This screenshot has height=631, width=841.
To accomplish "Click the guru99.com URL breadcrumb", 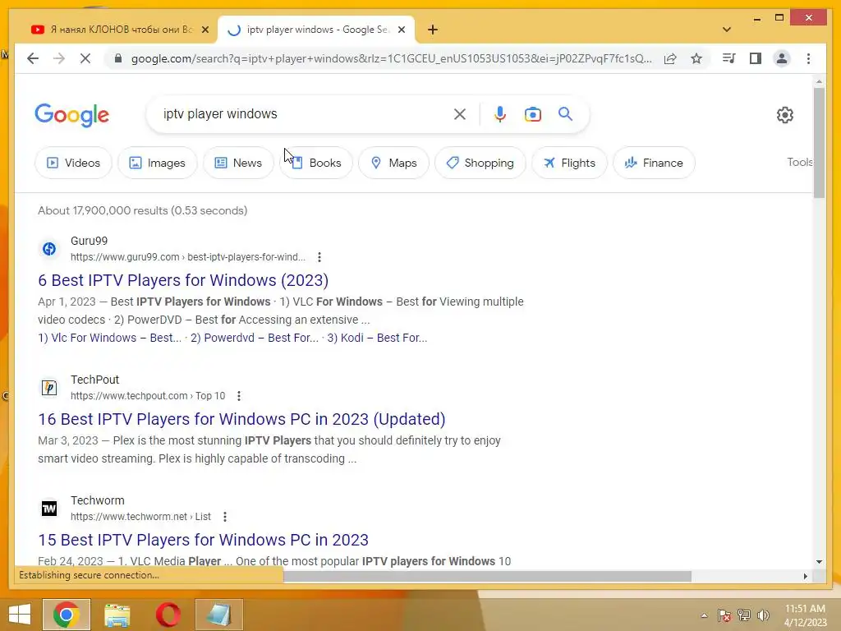I will coord(188,257).
